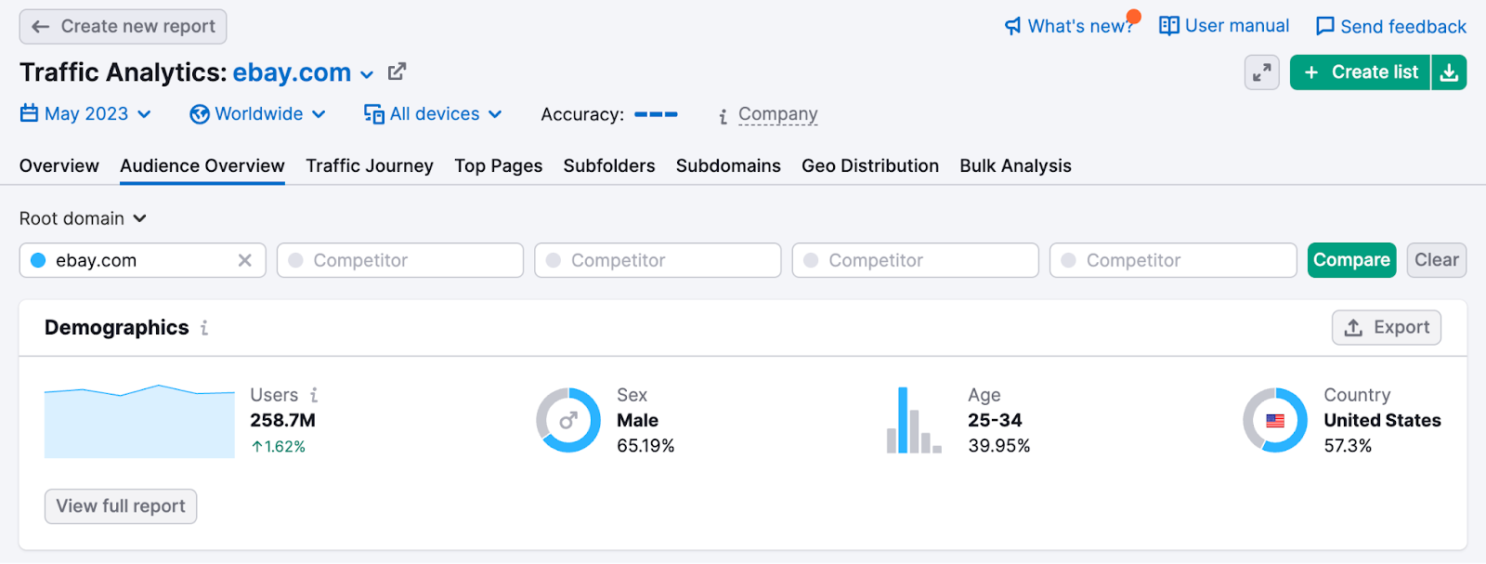Click the 1.62% users growth figure
Screen dimensions: 1486x564
click(x=279, y=447)
